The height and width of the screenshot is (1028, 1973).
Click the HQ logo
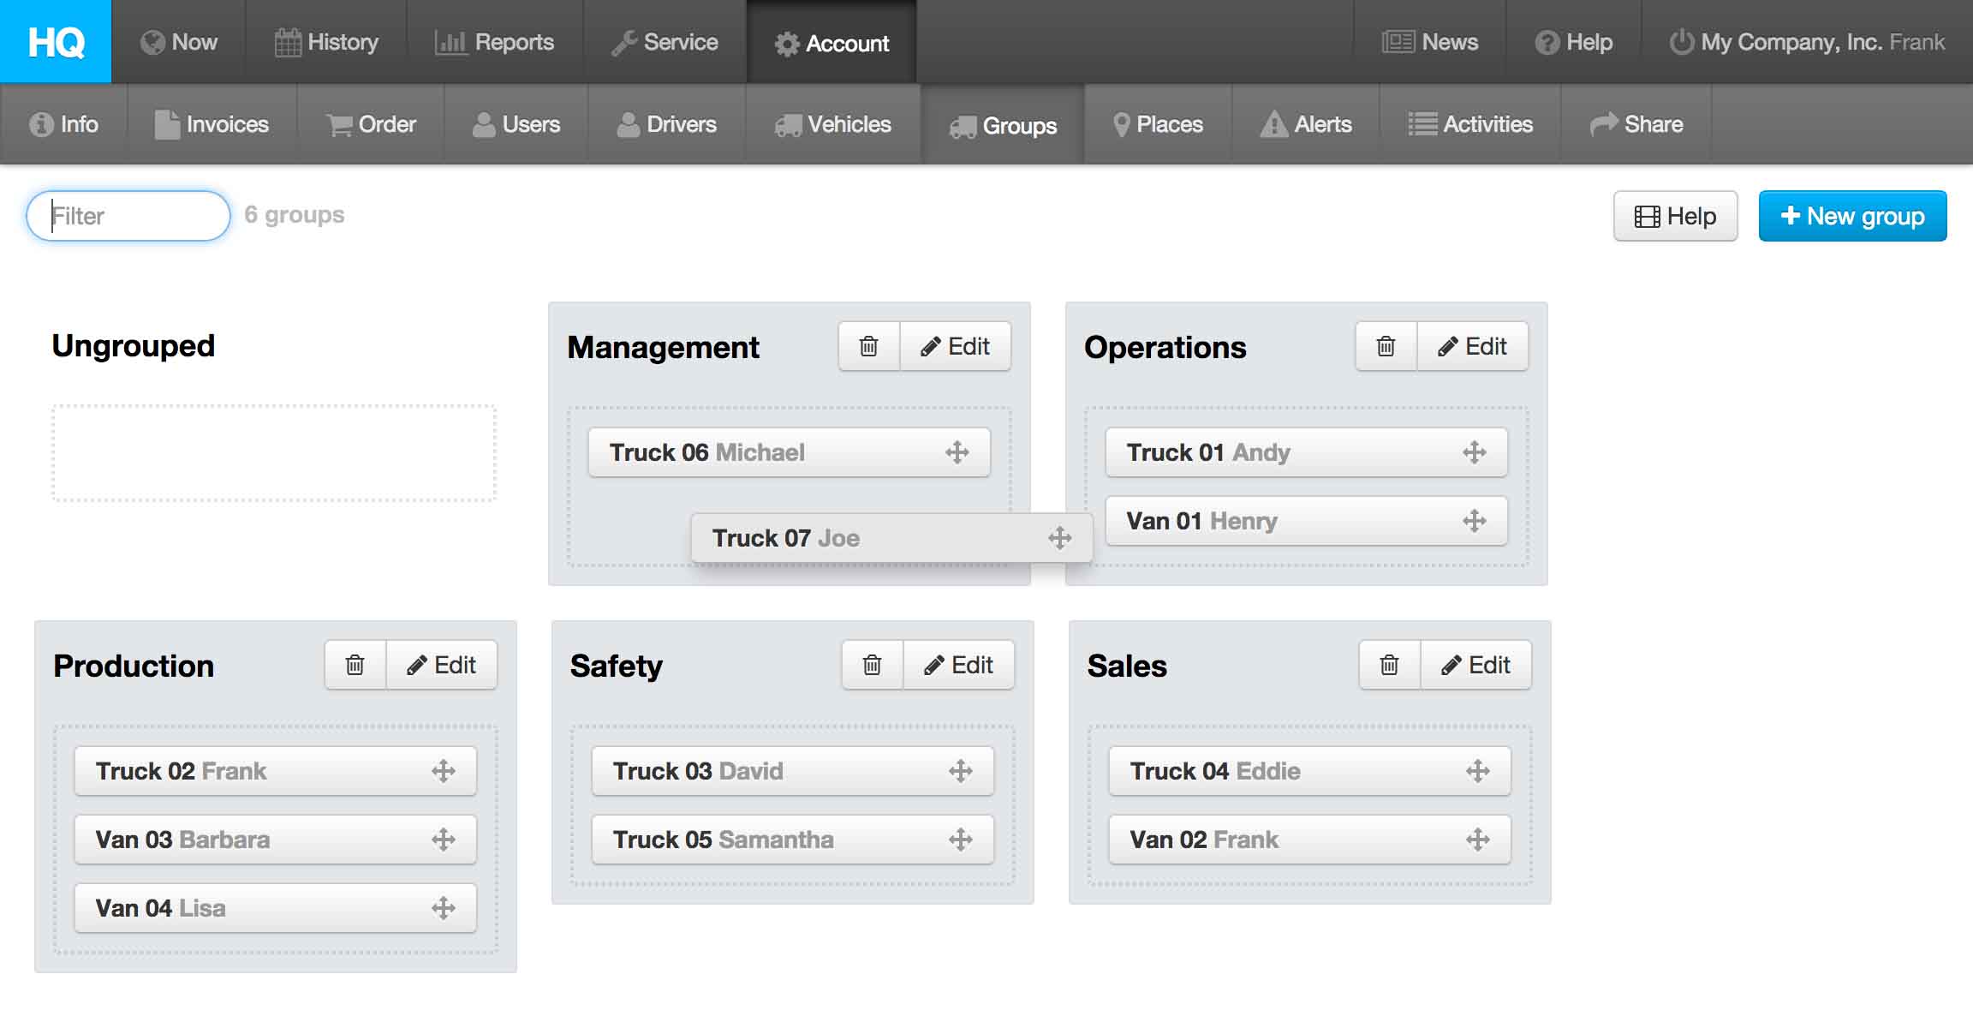[56, 41]
